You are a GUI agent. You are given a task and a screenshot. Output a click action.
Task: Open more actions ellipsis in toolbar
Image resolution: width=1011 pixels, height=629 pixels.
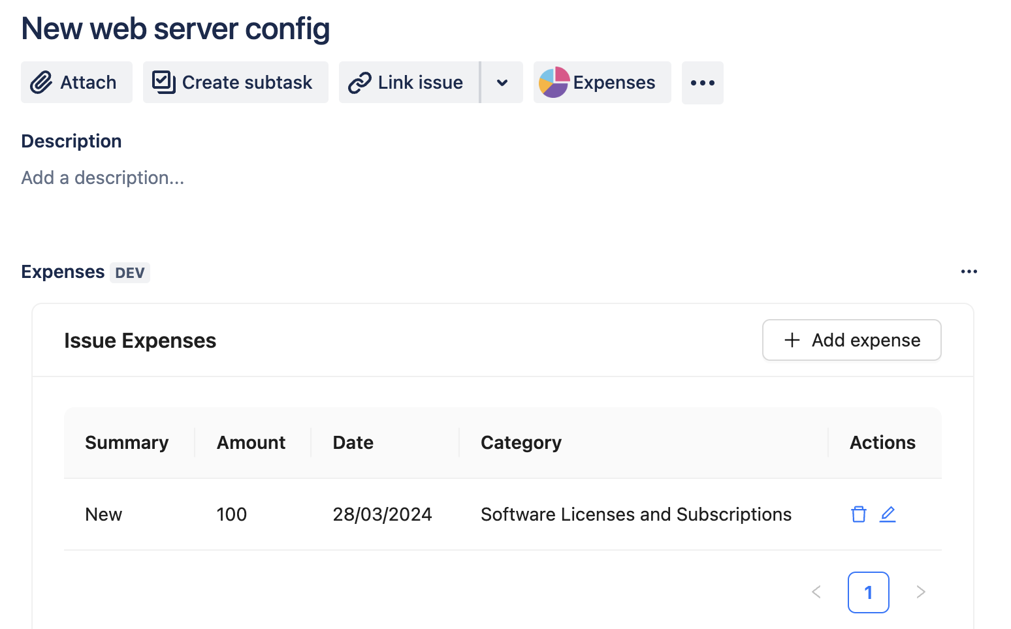(703, 83)
